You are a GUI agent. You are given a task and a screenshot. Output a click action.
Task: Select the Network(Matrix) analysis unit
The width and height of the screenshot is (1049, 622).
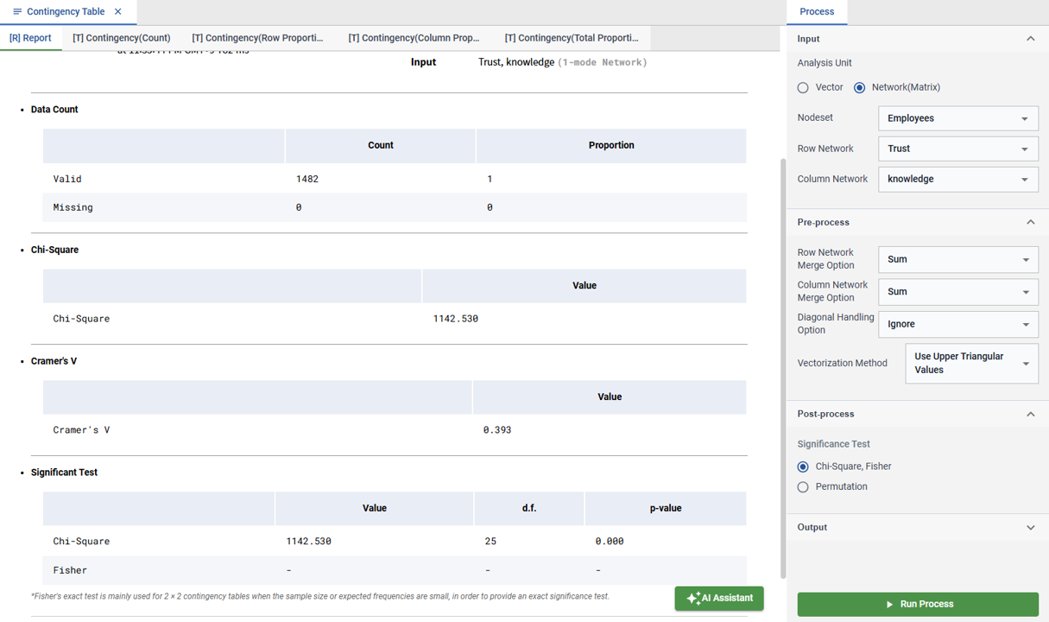859,87
